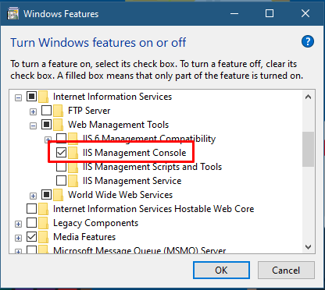Viewport: 325px width, 290px height.
Task: Select the Web Management Tools label
Action: [x=119, y=125]
